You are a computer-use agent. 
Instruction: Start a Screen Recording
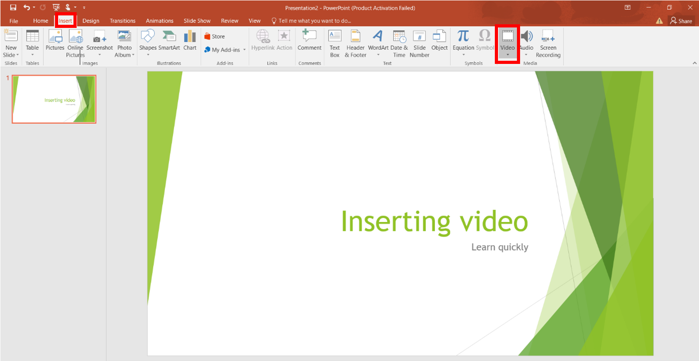coord(548,44)
